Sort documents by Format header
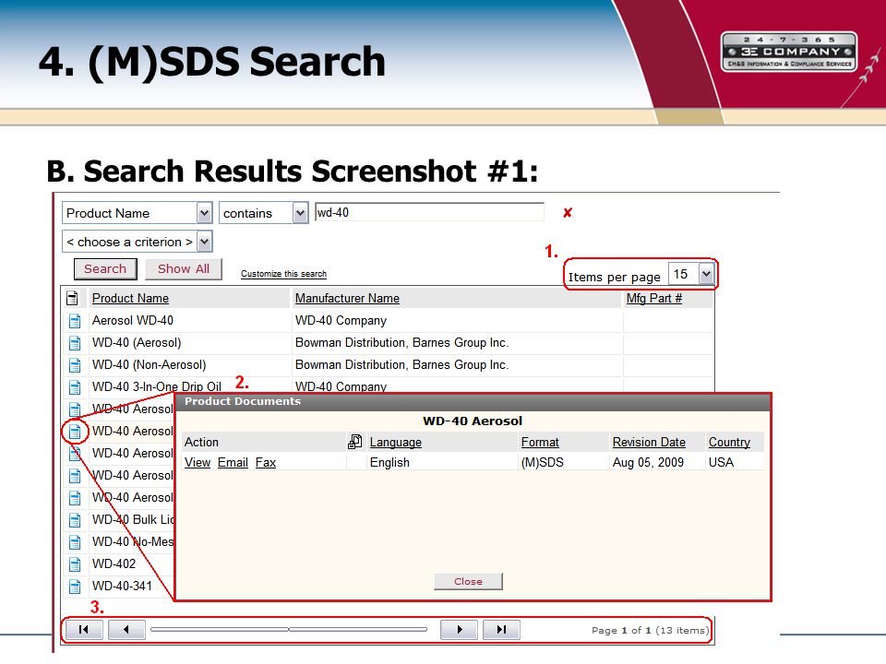The width and height of the screenshot is (886, 664). 540,442
